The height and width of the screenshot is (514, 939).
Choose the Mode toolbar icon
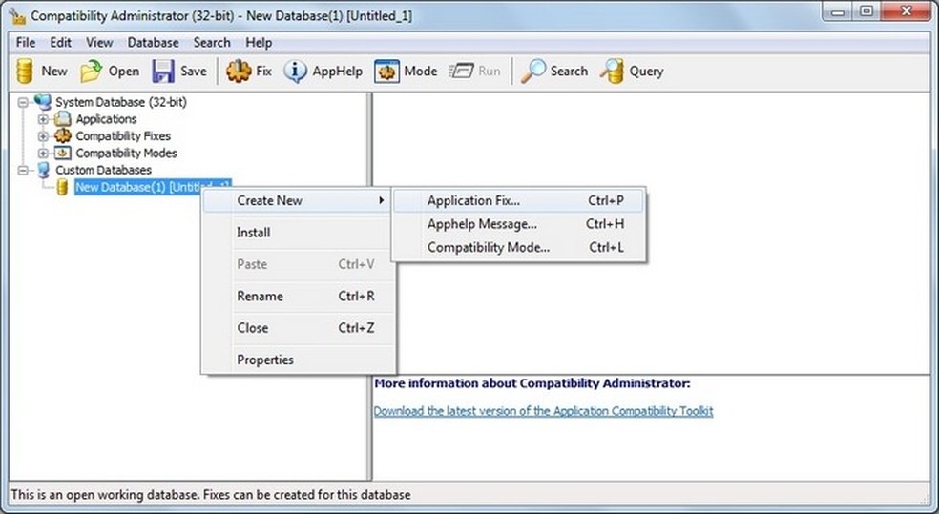coord(386,72)
